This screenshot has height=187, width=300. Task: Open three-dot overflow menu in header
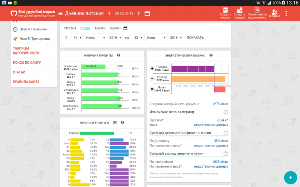(x=286, y=13)
